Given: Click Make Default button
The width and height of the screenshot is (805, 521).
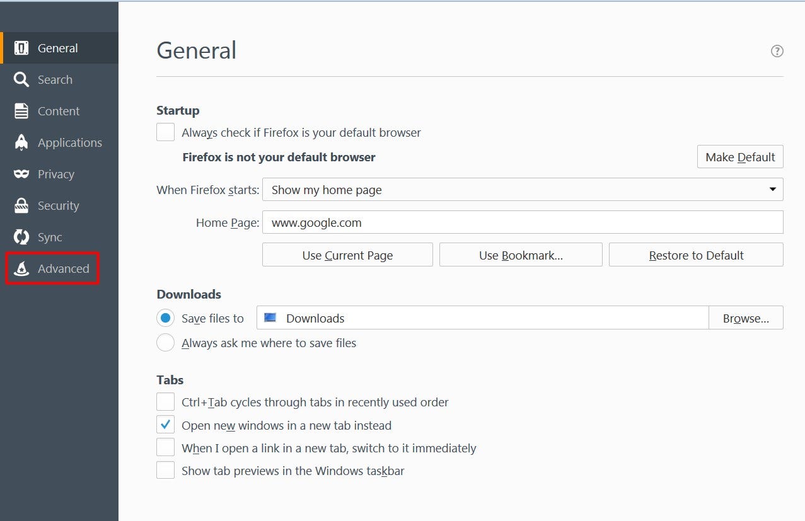Looking at the screenshot, I should pyautogui.click(x=740, y=157).
